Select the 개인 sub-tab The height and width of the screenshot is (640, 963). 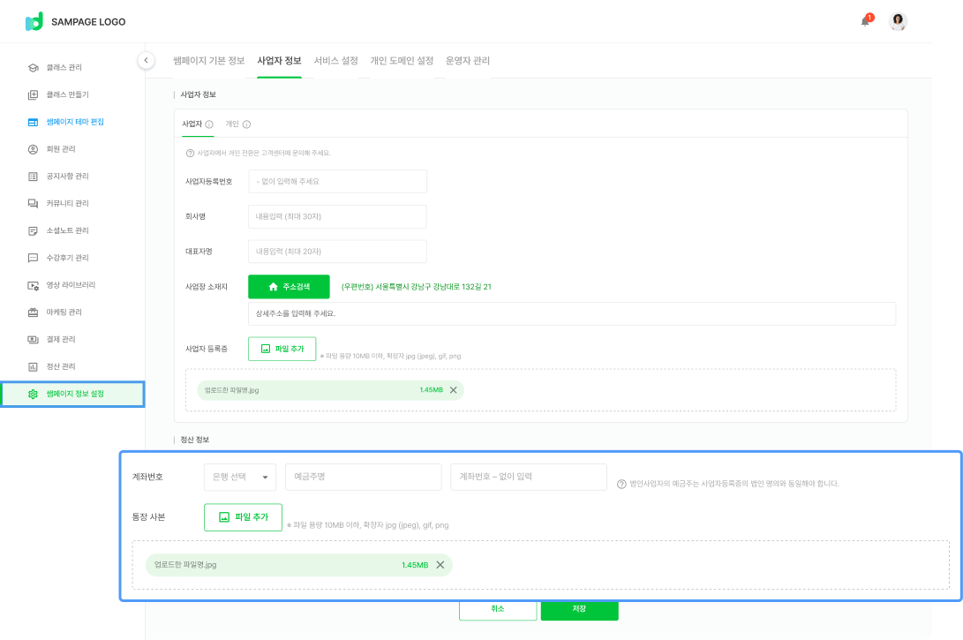pos(232,124)
